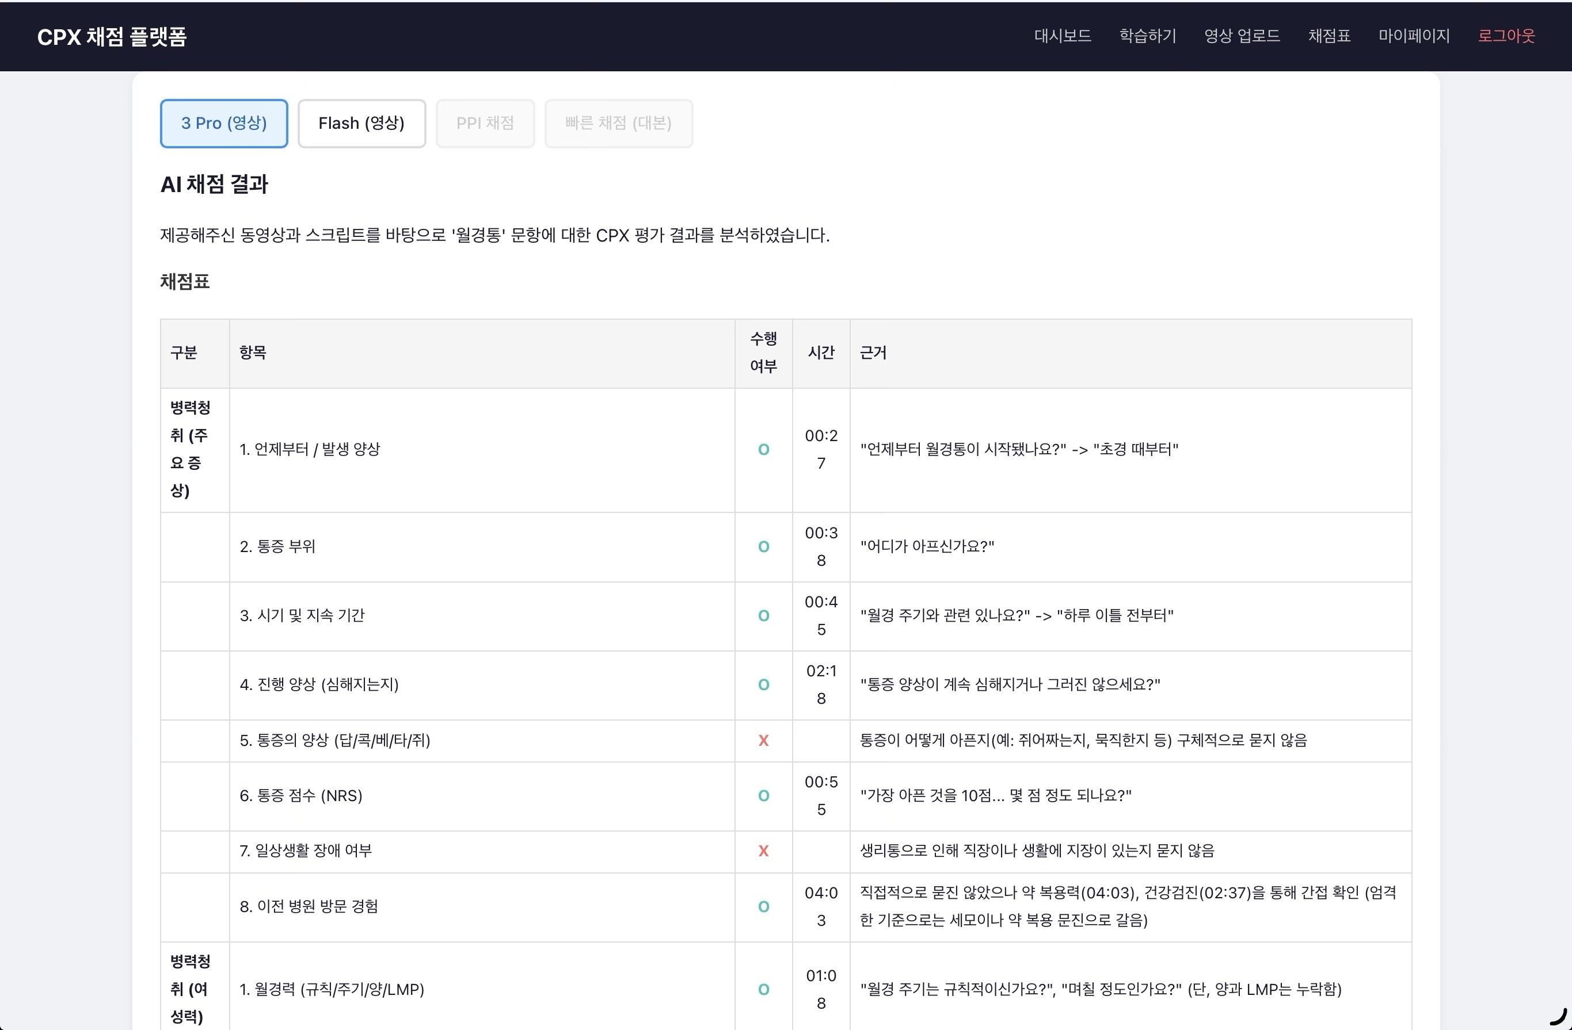Click the green O mark for 월경력 row
Image resolution: width=1572 pixels, height=1030 pixels.
point(763,990)
